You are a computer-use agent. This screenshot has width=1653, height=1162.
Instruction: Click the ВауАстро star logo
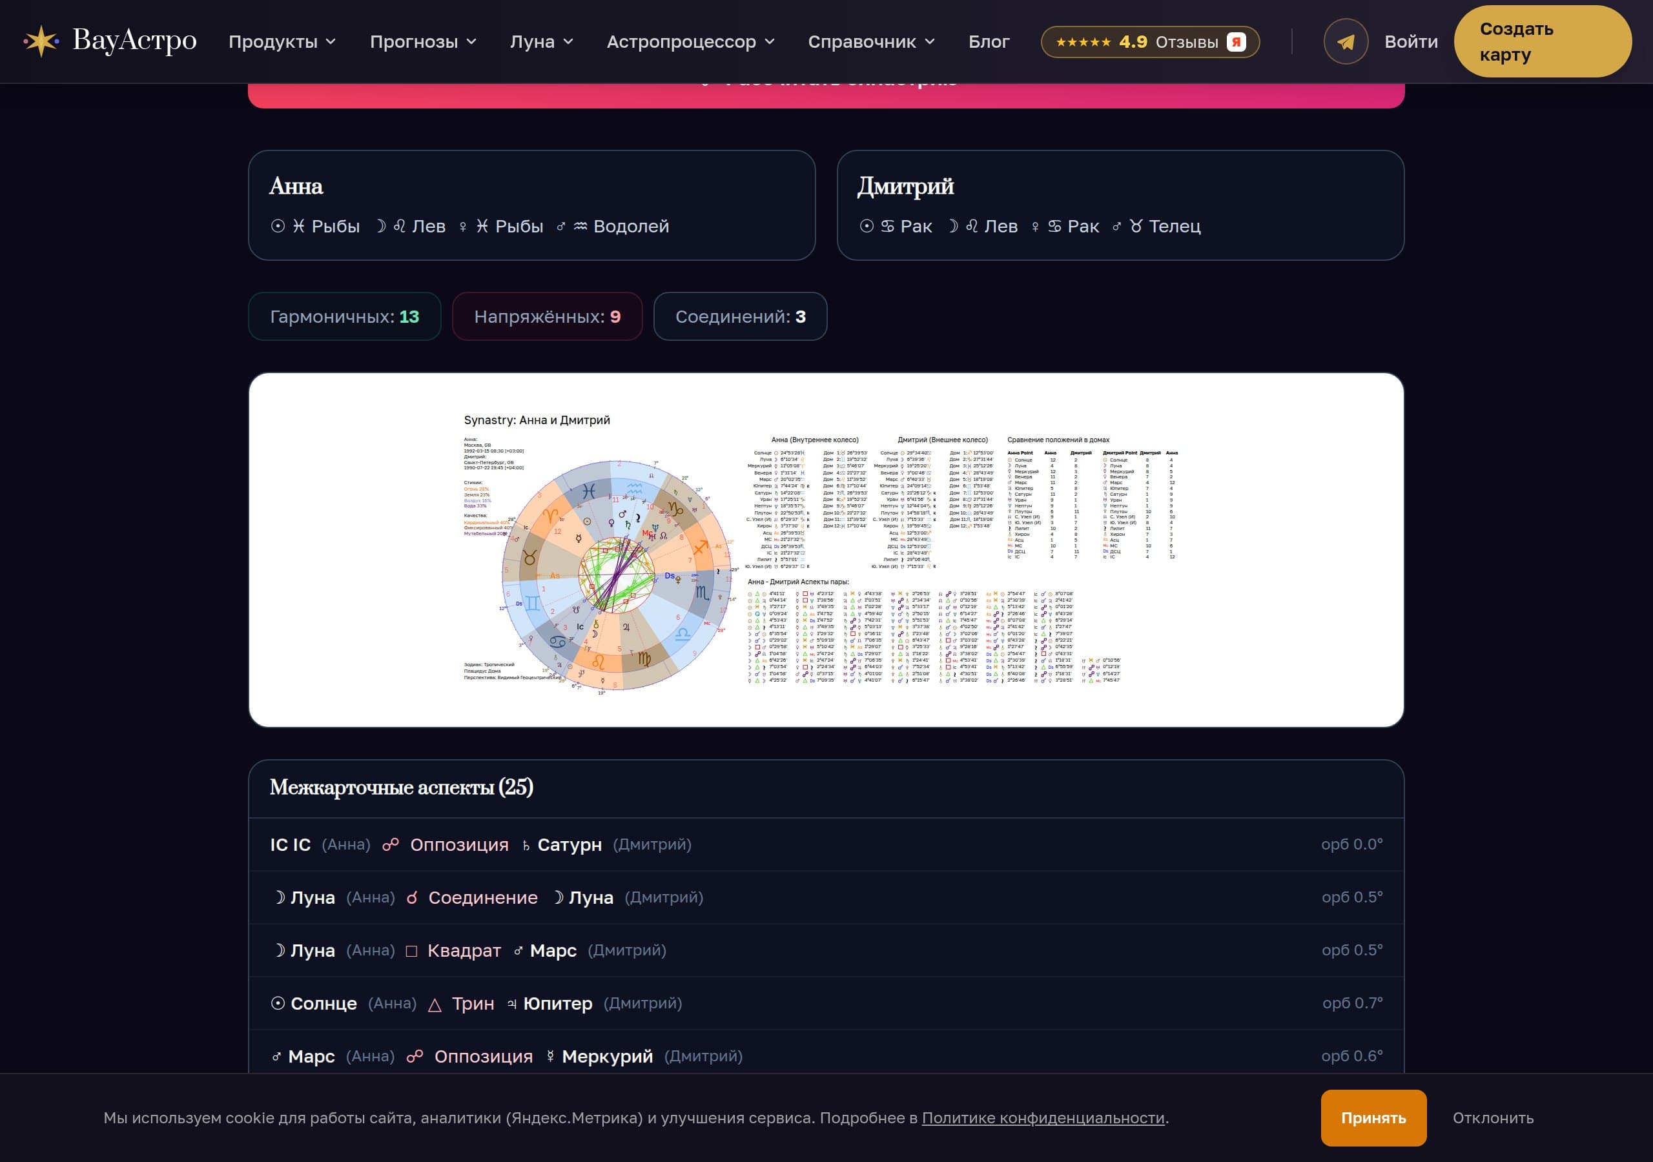(x=41, y=41)
